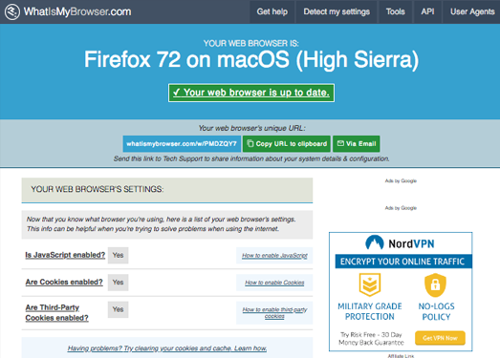Click the Third-Party Cookies 'Yes' value
This screenshot has width=500, height=358.
tap(118, 309)
